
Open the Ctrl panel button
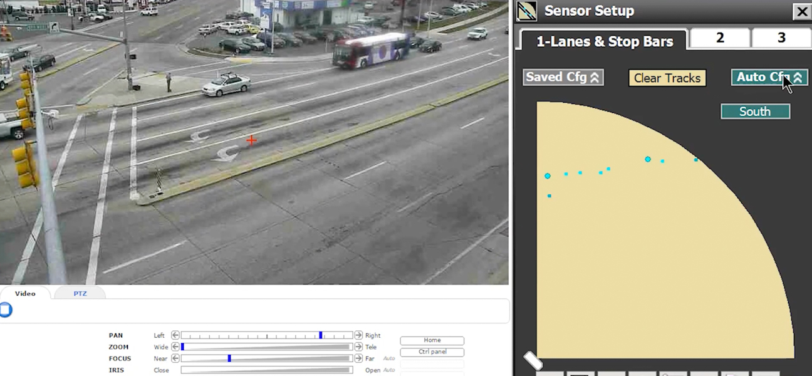[432, 352]
